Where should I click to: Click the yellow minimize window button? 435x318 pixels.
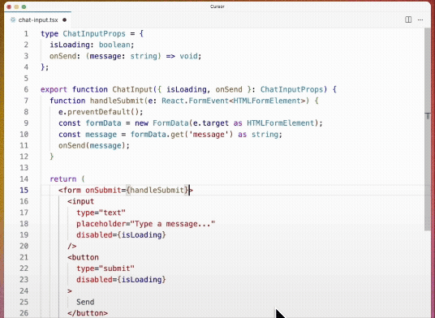(16, 6)
